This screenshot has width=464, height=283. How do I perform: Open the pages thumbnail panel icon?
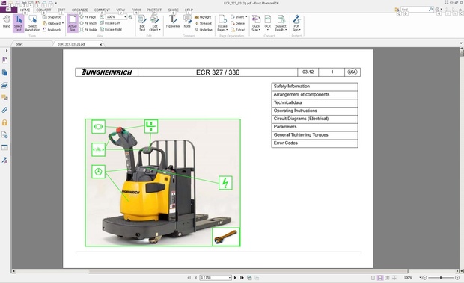pos(4,72)
